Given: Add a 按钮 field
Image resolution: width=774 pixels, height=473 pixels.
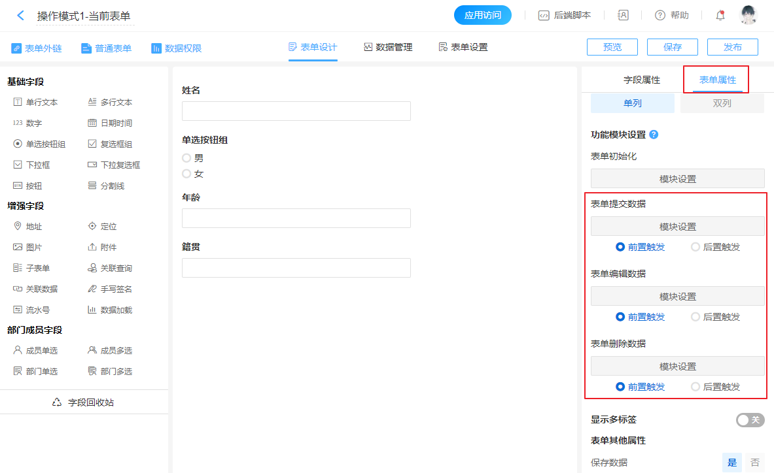Looking at the screenshot, I should pyautogui.click(x=27, y=186).
